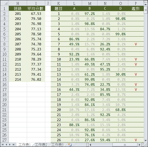Insert a new worksheet tab icon
The height and width of the screenshot is (147, 148).
point(70,145)
